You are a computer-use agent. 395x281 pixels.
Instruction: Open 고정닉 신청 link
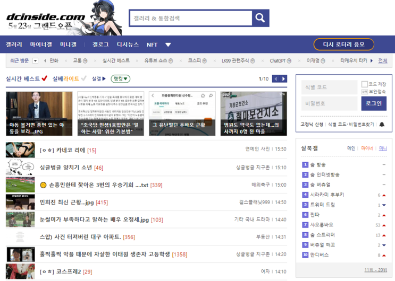click(312, 125)
